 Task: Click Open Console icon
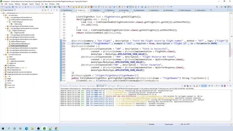pyautogui.click(x=217, y=86)
